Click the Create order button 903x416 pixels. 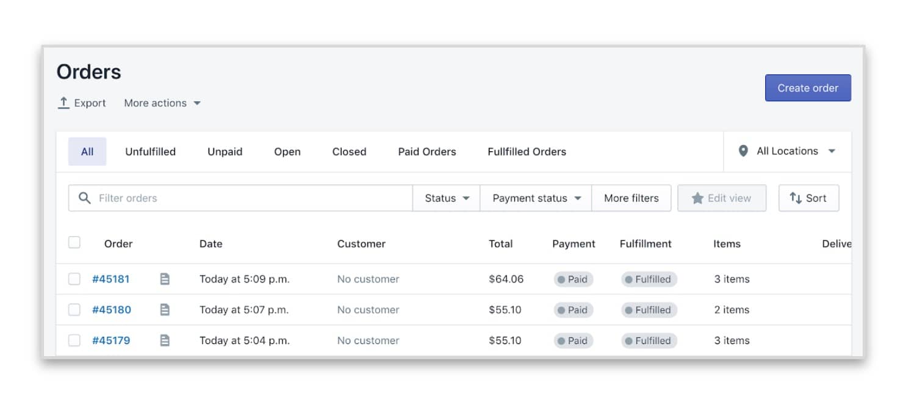pos(807,87)
